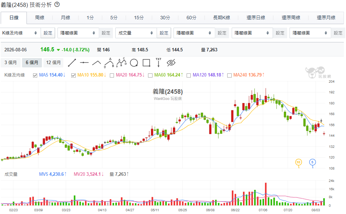The height and width of the screenshot is (214, 346).
Task: Click the 開 146 value
Action: click(x=103, y=50)
